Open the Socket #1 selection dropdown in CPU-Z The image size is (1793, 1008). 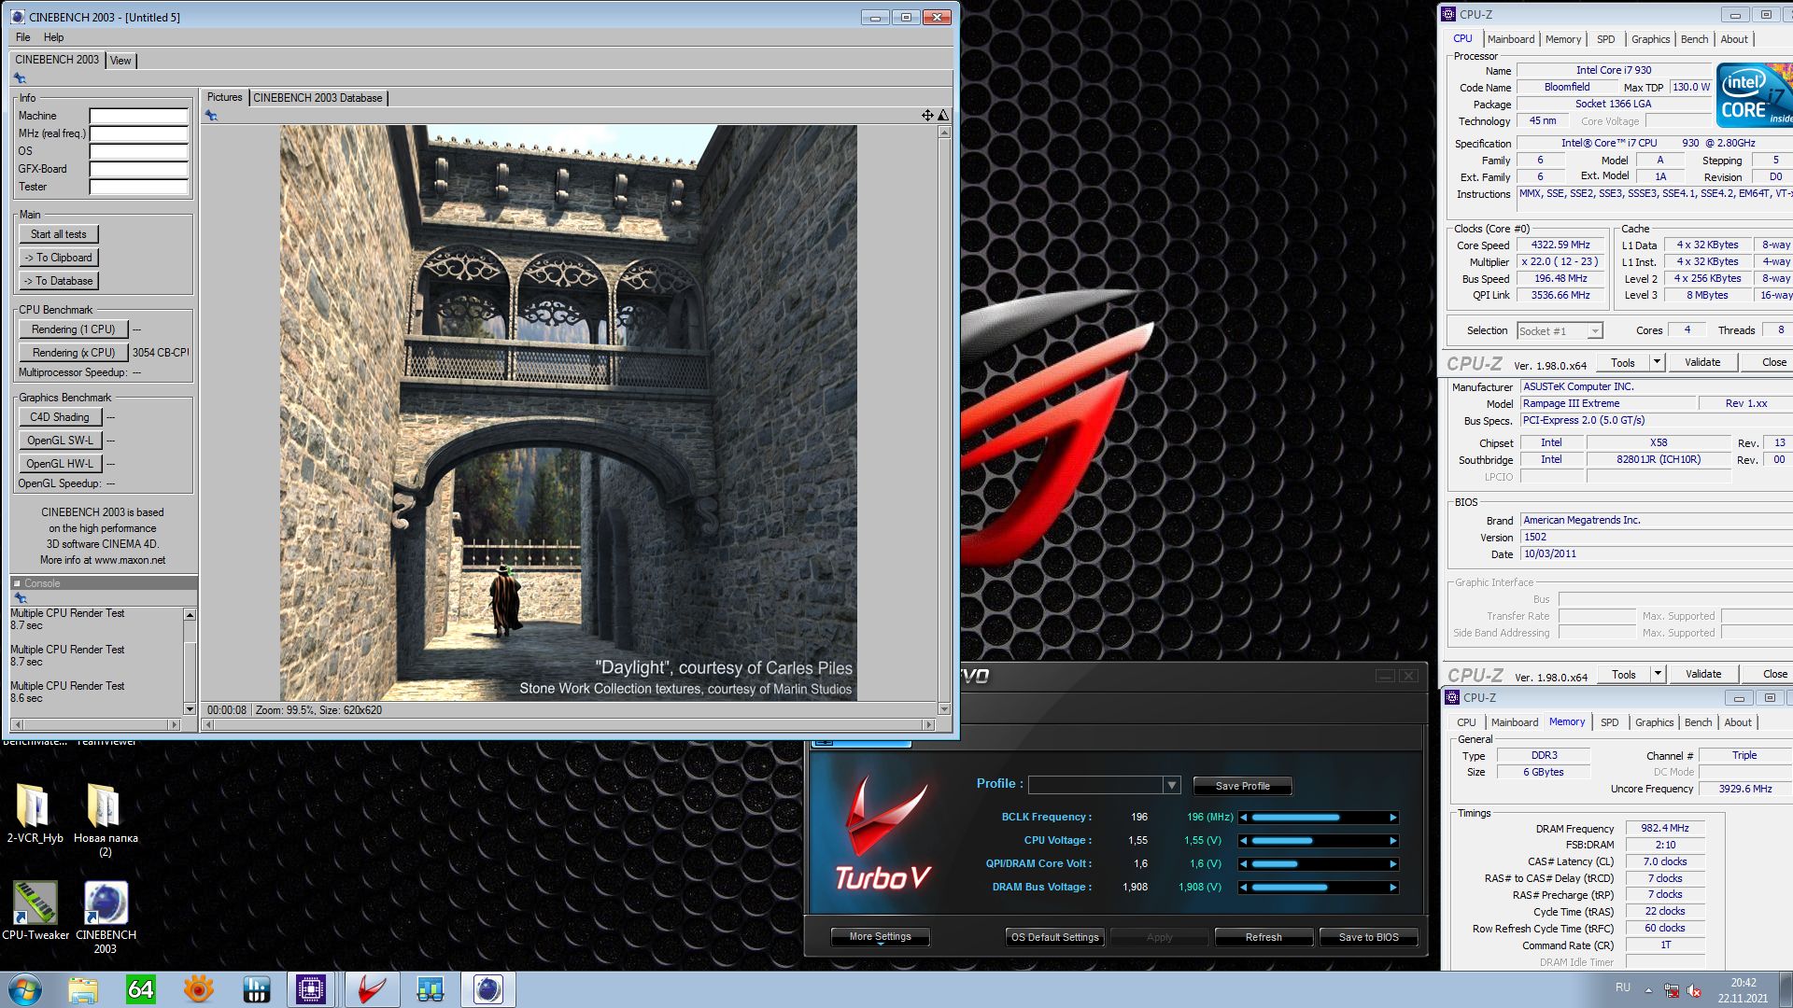1595,331
